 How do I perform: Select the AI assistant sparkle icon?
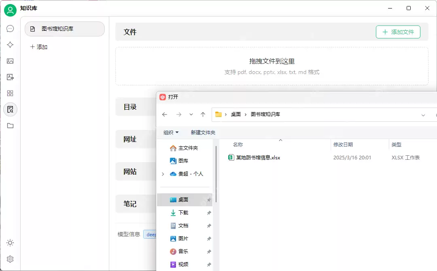(10, 44)
